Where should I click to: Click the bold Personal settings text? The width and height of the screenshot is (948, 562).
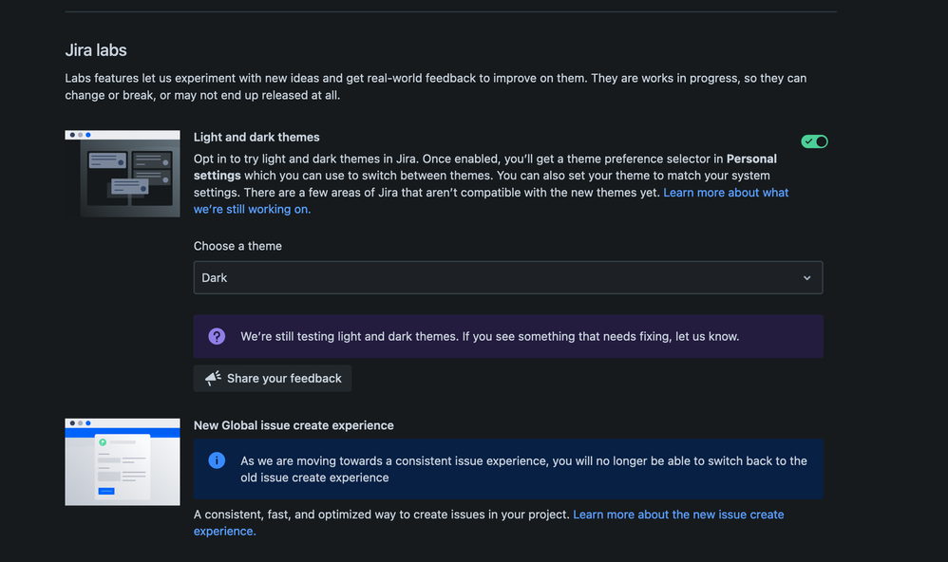click(751, 159)
